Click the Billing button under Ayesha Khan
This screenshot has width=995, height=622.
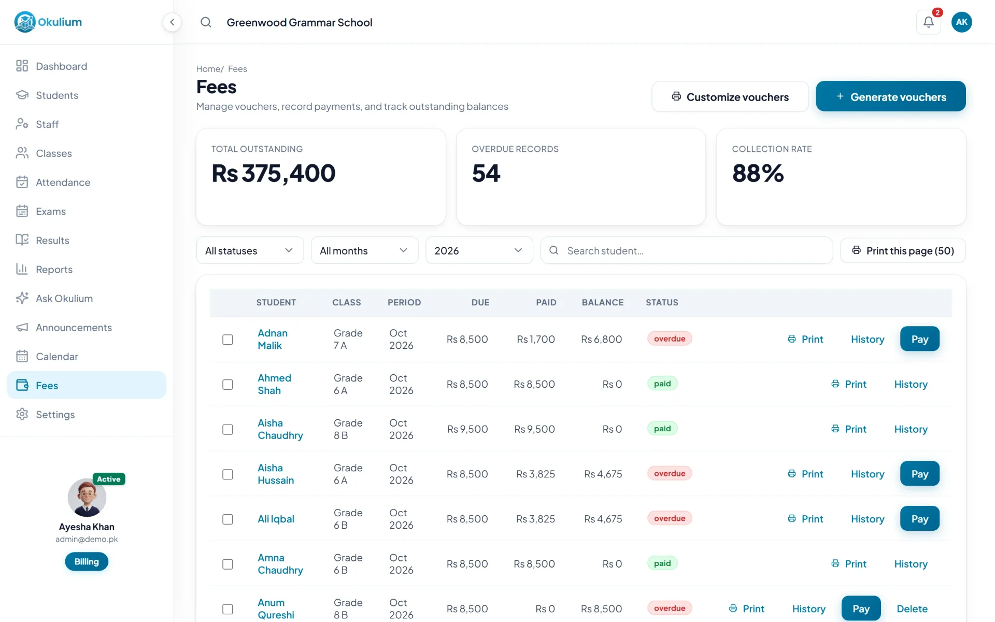click(87, 561)
